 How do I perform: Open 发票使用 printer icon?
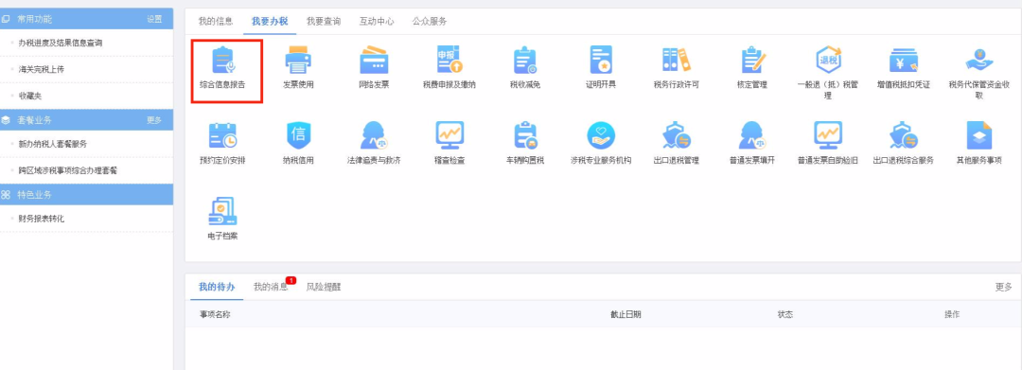tap(298, 60)
